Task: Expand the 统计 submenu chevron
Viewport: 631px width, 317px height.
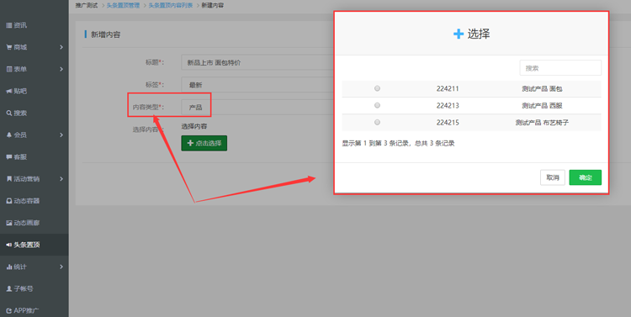Action: pos(61,267)
